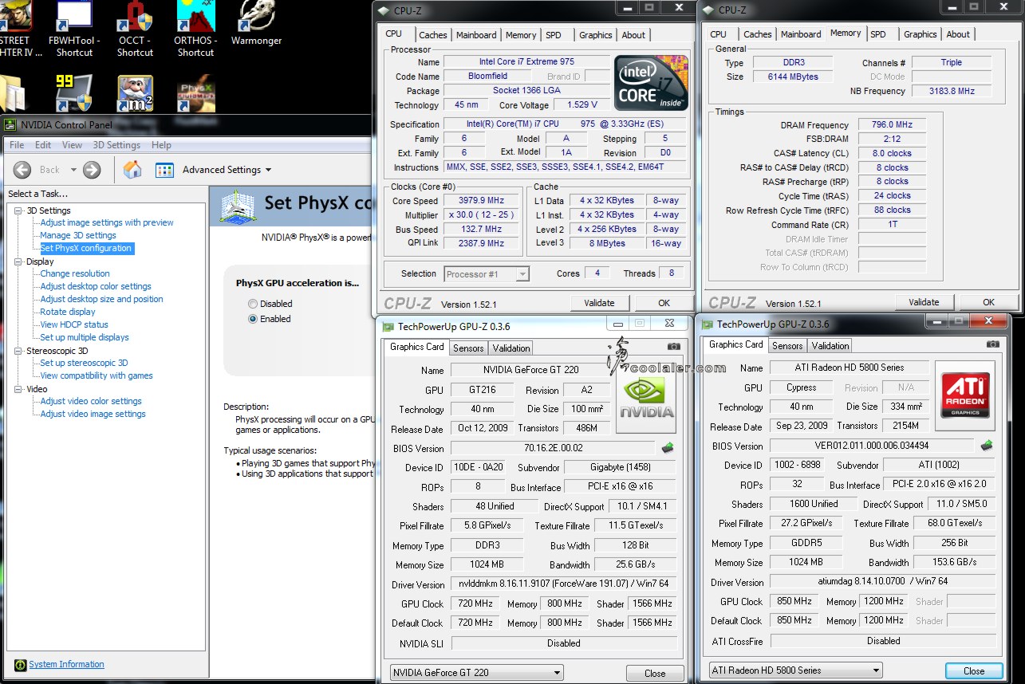Switch to SPD tab in right CPU-Z window
This screenshot has height=684, width=1025.
pyautogui.click(x=878, y=34)
